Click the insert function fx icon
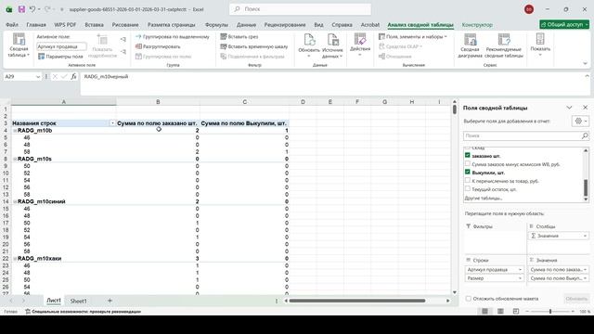The height and width of the screenshot is (334, 594). [x=73, y=76]
